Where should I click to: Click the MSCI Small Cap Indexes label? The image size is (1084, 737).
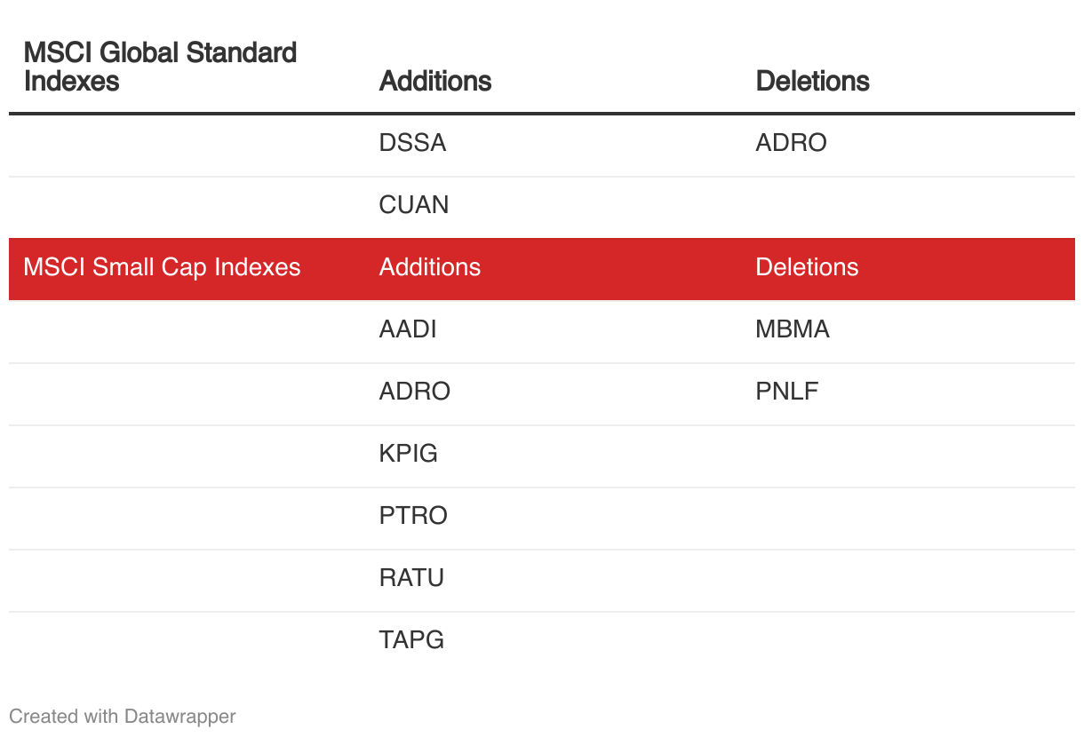(162, 267)
